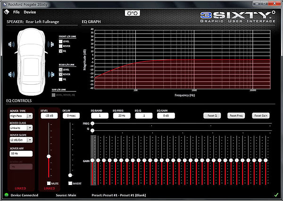Click the Reset Freq button
283x201 pixels.
pos(236,116)
